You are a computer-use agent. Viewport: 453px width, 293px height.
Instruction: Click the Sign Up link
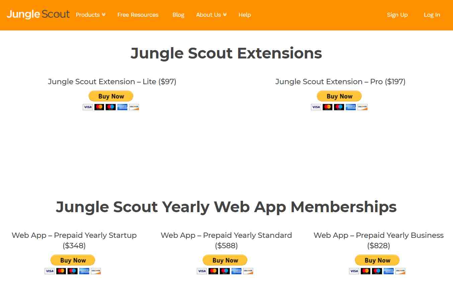tap(397, 15)
